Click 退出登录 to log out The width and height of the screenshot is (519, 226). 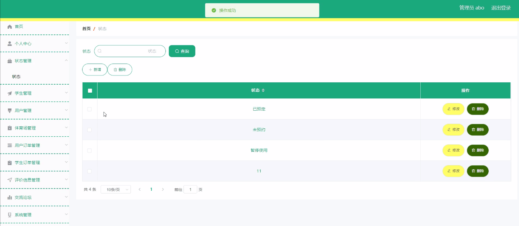(500, 7)
